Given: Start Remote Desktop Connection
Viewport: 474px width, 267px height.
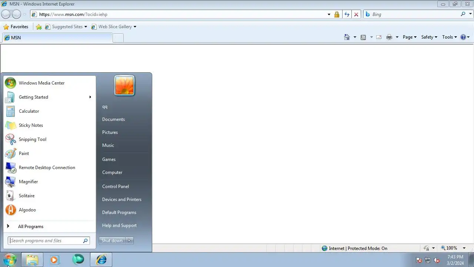Looking at the screenshot, I should pos(49,168).
